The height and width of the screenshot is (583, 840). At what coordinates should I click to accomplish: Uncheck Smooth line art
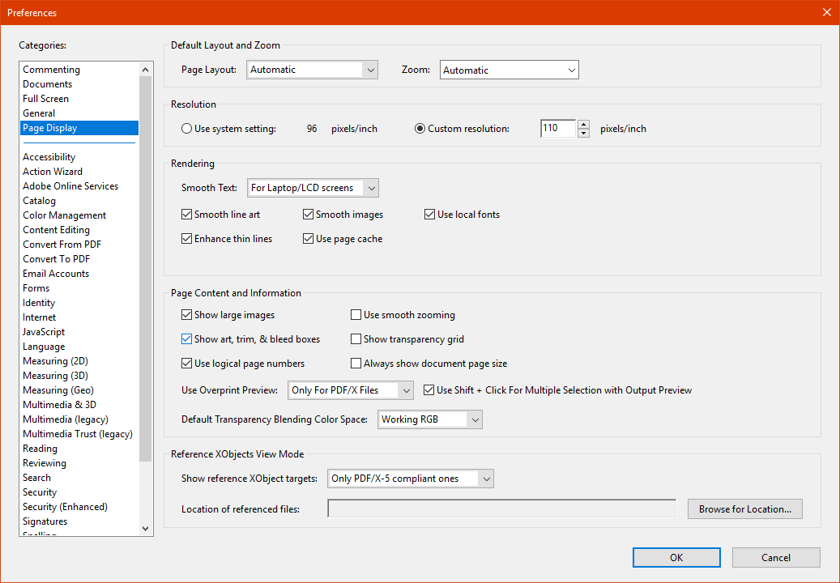tap(187, 214)
